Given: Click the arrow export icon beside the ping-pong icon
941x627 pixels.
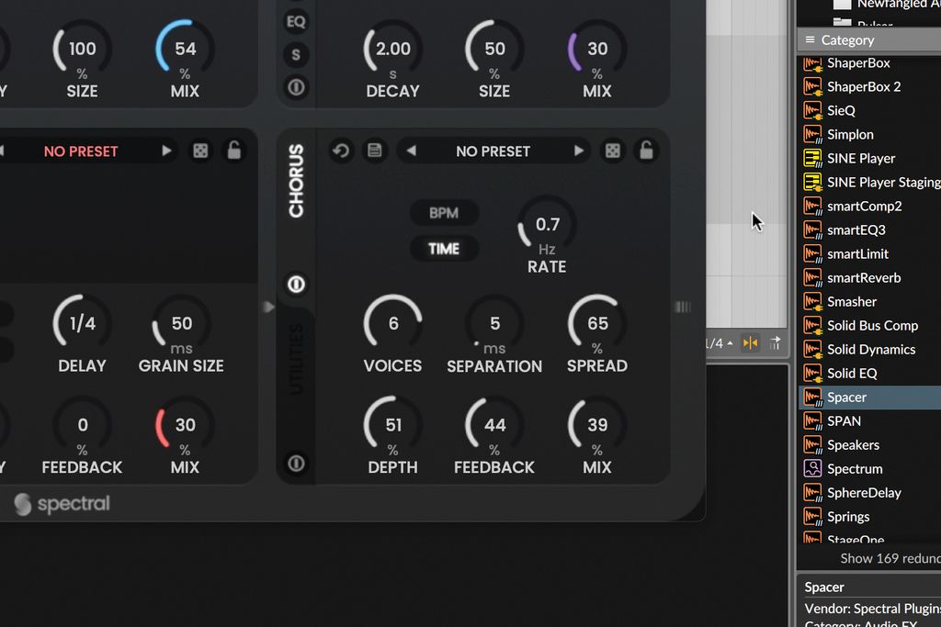Looking at the screenshot, I should pos(775,343).
